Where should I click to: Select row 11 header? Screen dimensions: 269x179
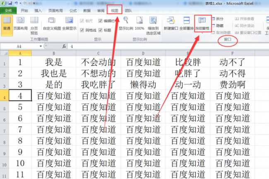(x=4, y=174)
